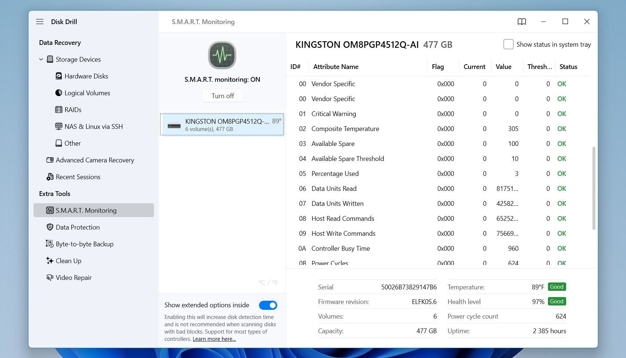Click the Good badge beside Temperature
The image size is (626, 358).
[557, 287]
